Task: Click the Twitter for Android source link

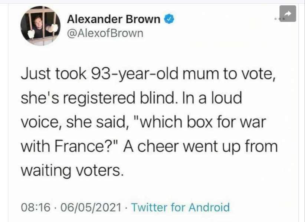Action: coord(180,207)
